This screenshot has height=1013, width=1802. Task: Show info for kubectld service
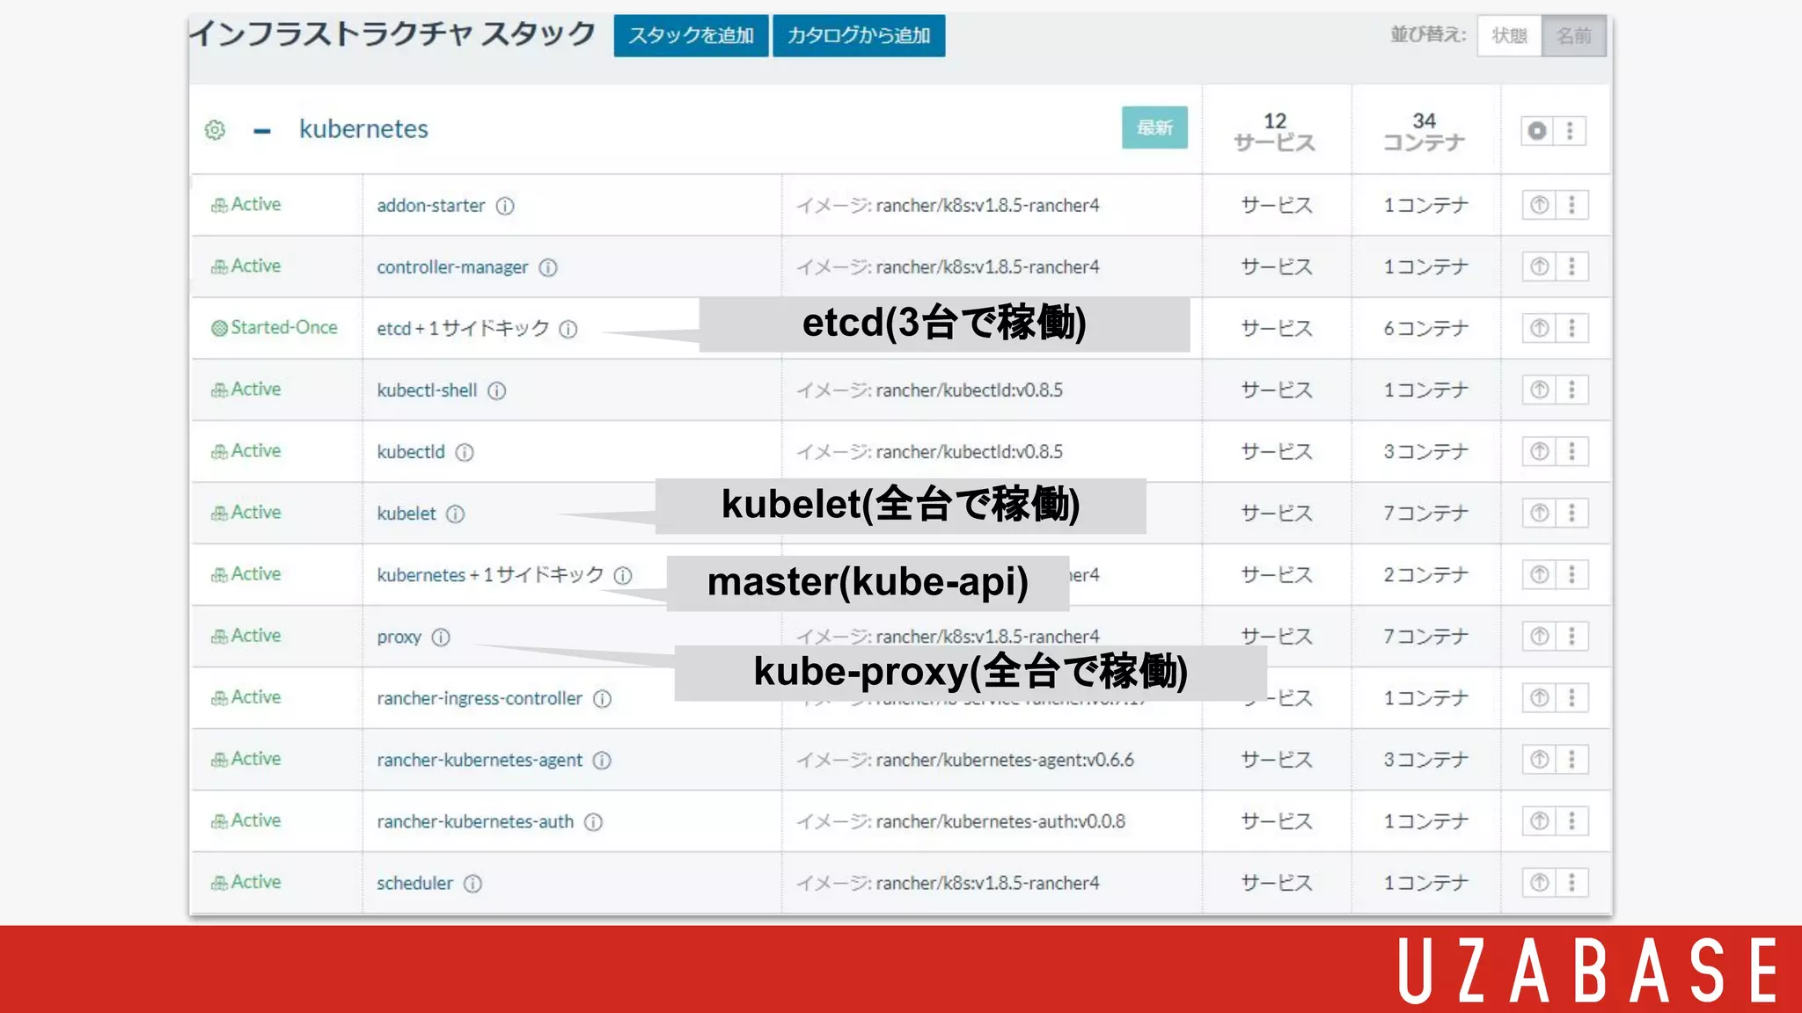[x=465, y=452]
